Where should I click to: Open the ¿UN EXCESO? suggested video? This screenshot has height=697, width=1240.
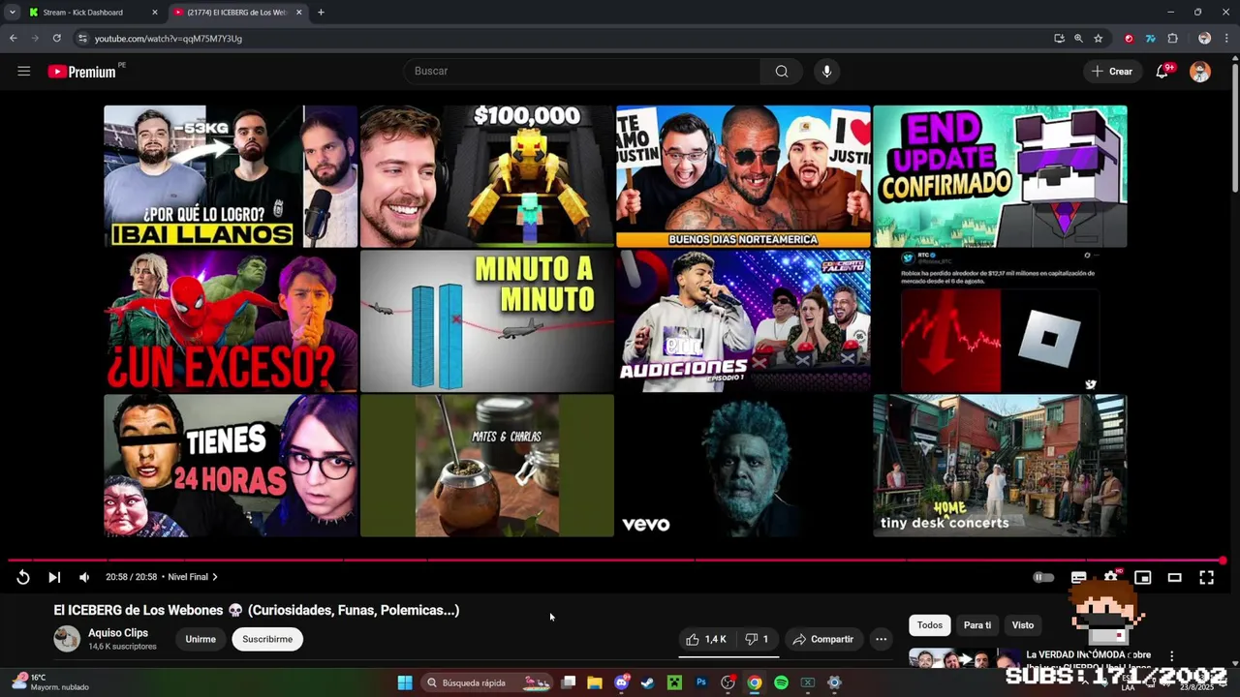(x=231, y=320)
